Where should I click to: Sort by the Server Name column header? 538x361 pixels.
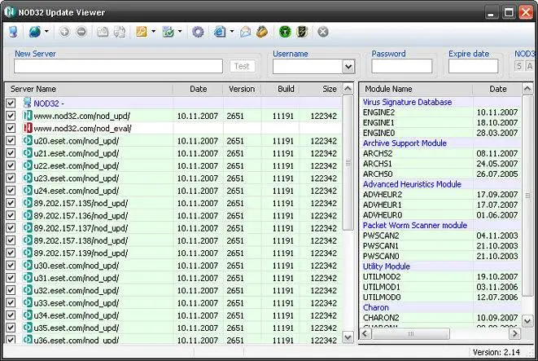[90, 89]
